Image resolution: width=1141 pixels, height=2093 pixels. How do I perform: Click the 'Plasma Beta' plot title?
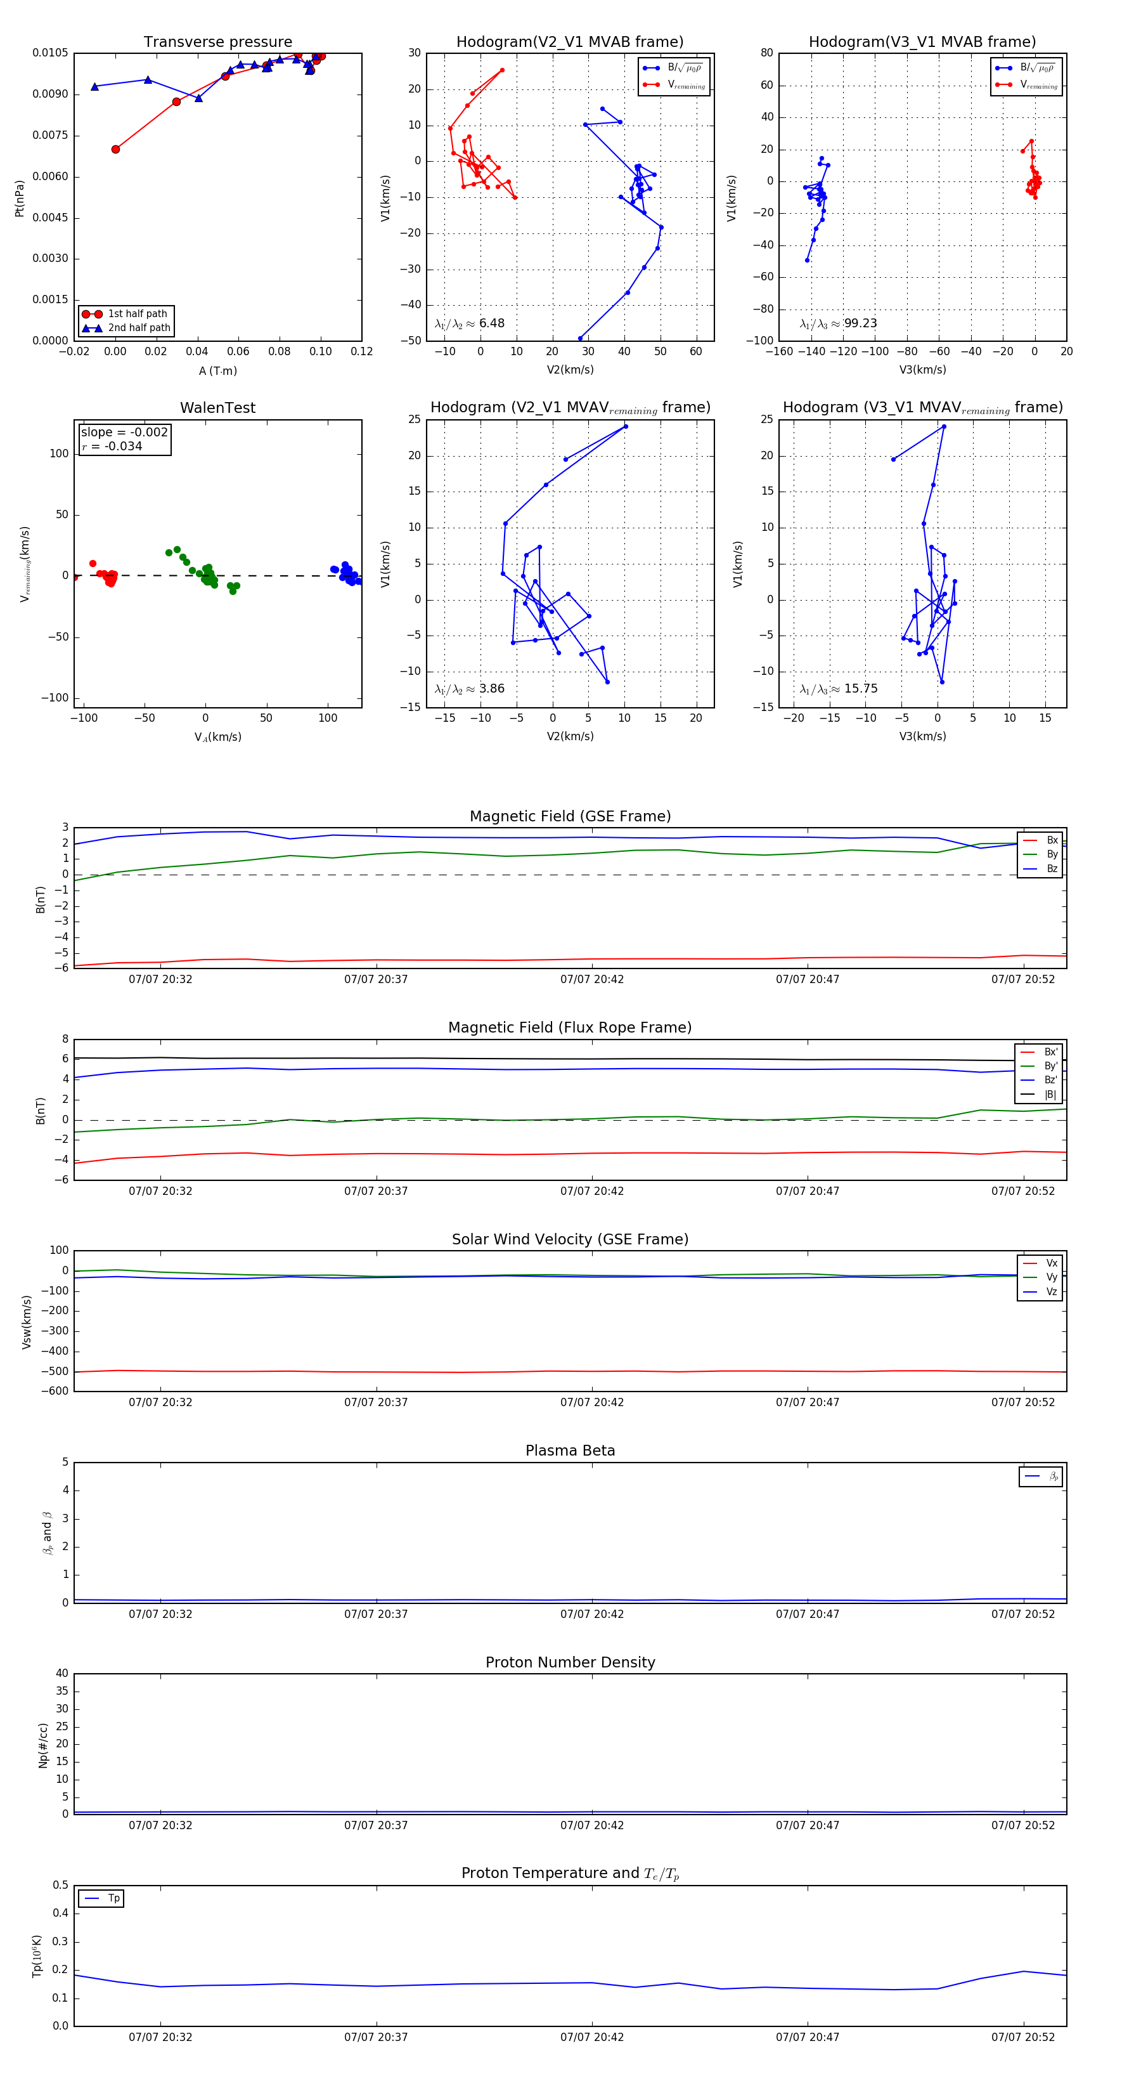(570, 1451)
